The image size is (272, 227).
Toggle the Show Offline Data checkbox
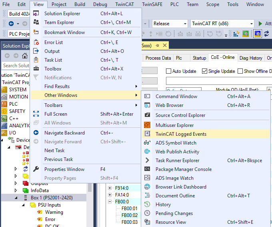[x=240, y=71]
